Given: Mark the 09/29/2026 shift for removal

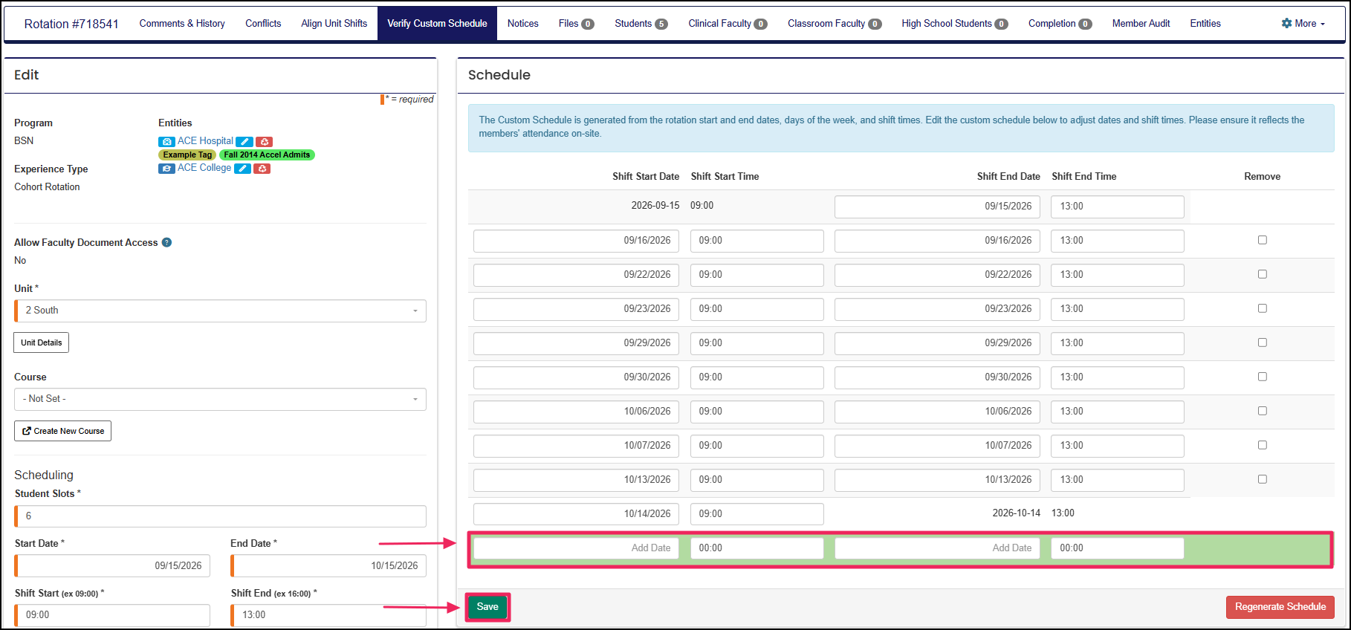Looking at the screenshot, I should click(x=1262, y=342).
